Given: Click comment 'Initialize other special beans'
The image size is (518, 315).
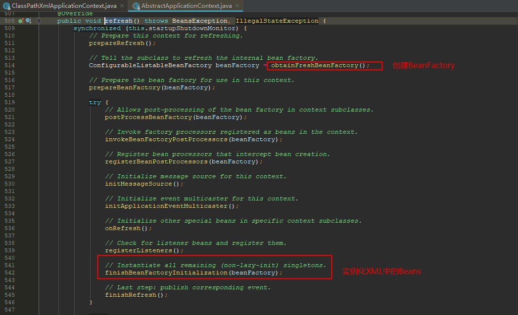Looking at the screenshot, I should [x=233, y=221].
